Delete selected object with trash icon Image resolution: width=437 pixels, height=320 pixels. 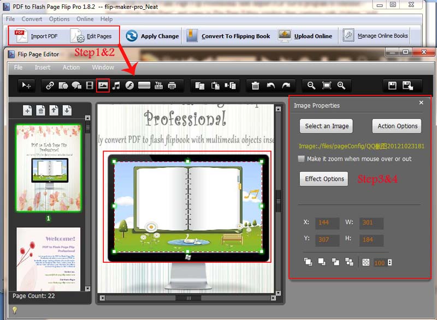point(255,86)
